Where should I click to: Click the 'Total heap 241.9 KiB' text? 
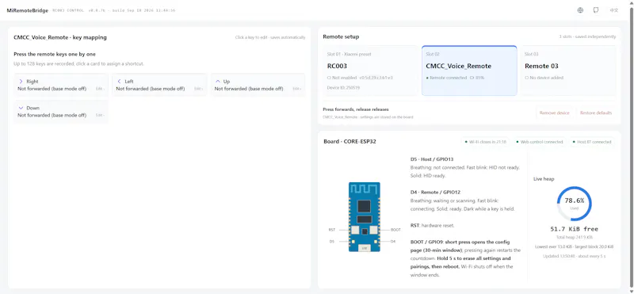pyautogui.click(x=574, y=238)
